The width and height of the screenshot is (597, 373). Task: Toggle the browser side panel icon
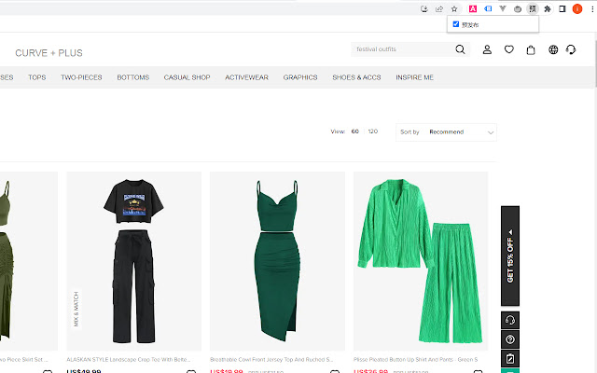(x=562, y=8)
